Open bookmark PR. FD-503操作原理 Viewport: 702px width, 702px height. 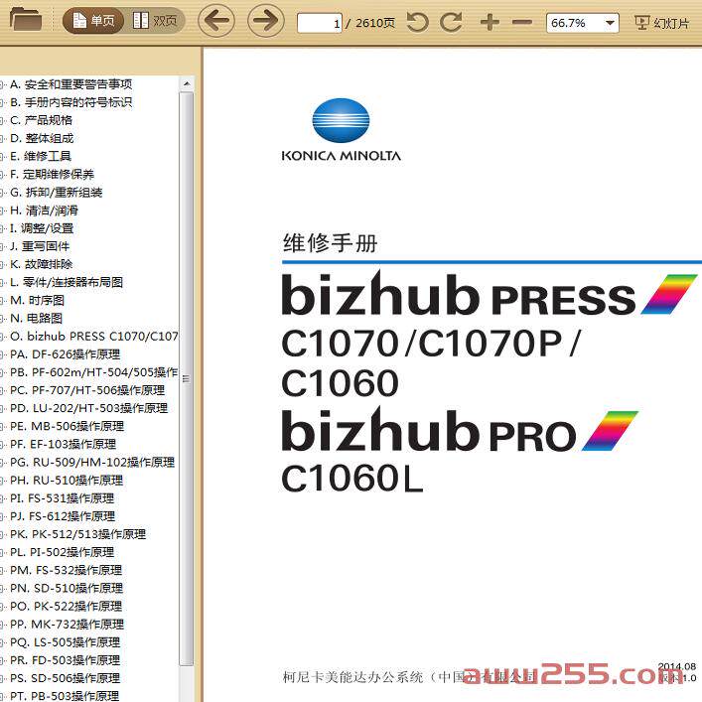[65, 660]
